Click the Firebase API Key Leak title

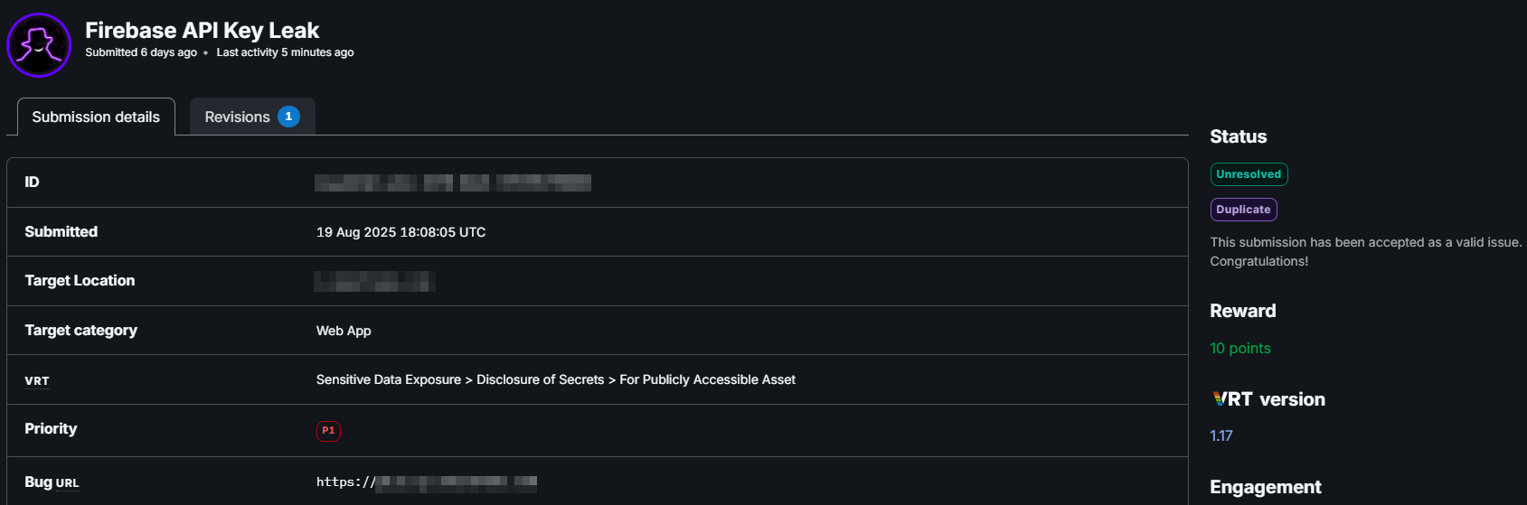pos(202,30)
